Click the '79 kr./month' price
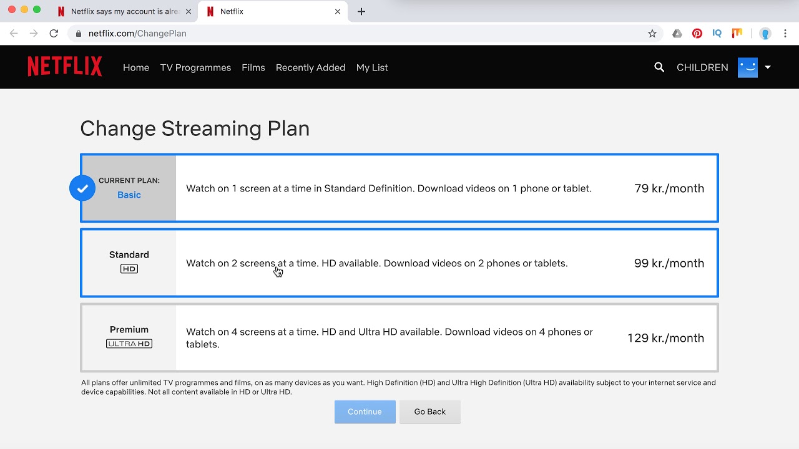This screenshot has width=799, height=449. pyautogui.click(x=669, y=188)
